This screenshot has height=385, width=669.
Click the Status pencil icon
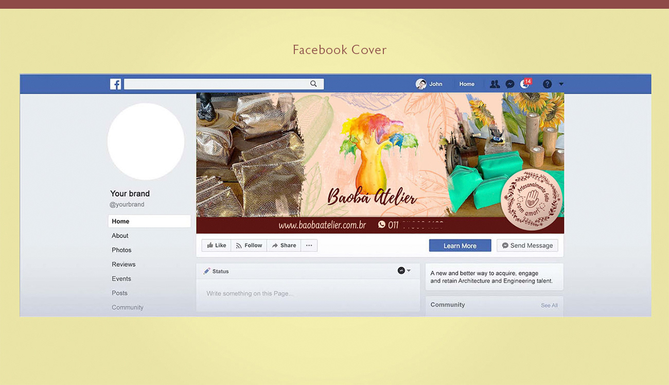coord(207,271)
